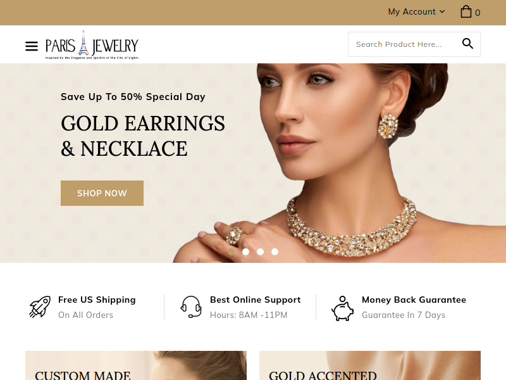Click the Gold Earrings & Necklace heading

pos(143,136)
